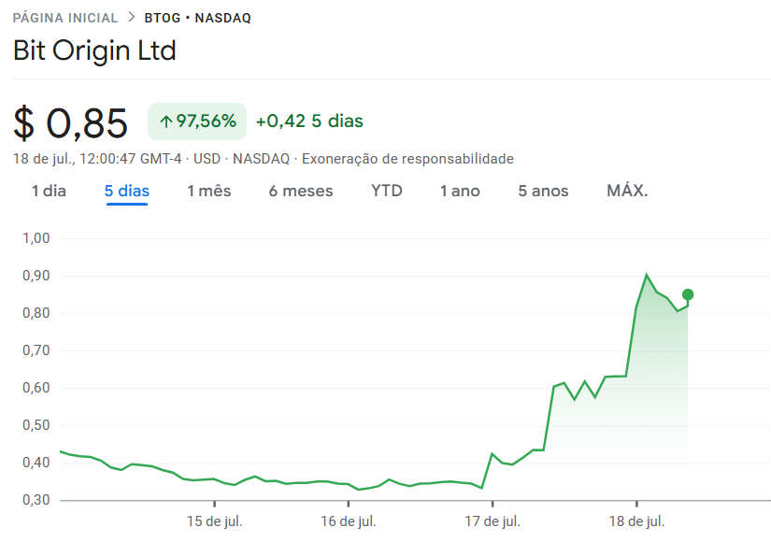Click the 16 de jul. axis label
Screen dimensions: 771x542
tap(349, 521)
